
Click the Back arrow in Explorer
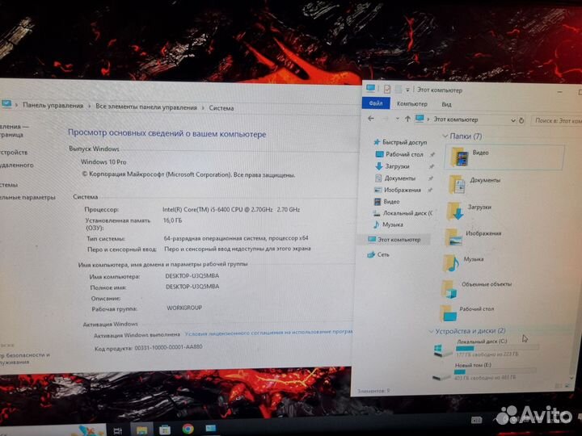click(370, 119)
